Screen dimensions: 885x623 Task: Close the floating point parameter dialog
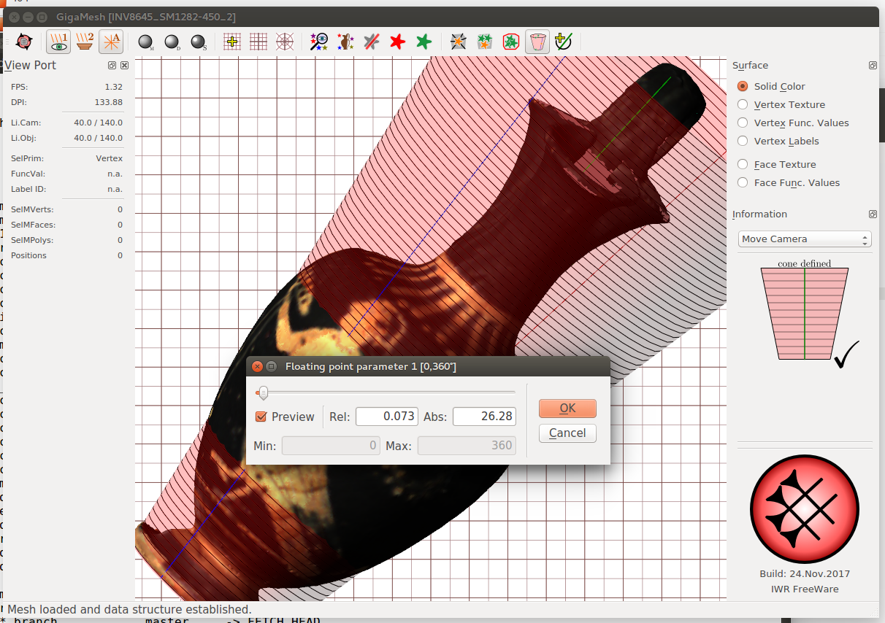(x=256, y=366)
